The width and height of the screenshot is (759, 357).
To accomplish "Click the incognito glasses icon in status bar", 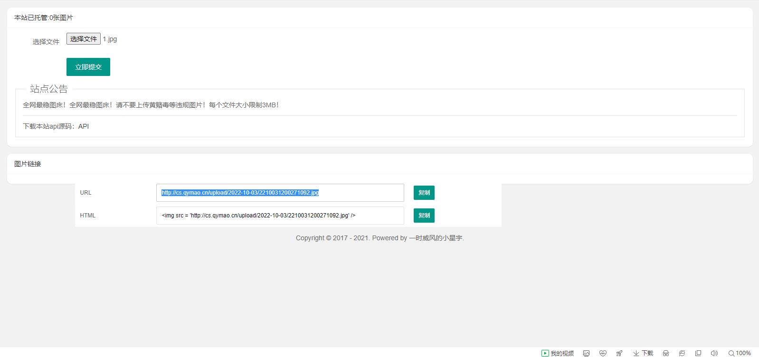I will coord(666,353).
